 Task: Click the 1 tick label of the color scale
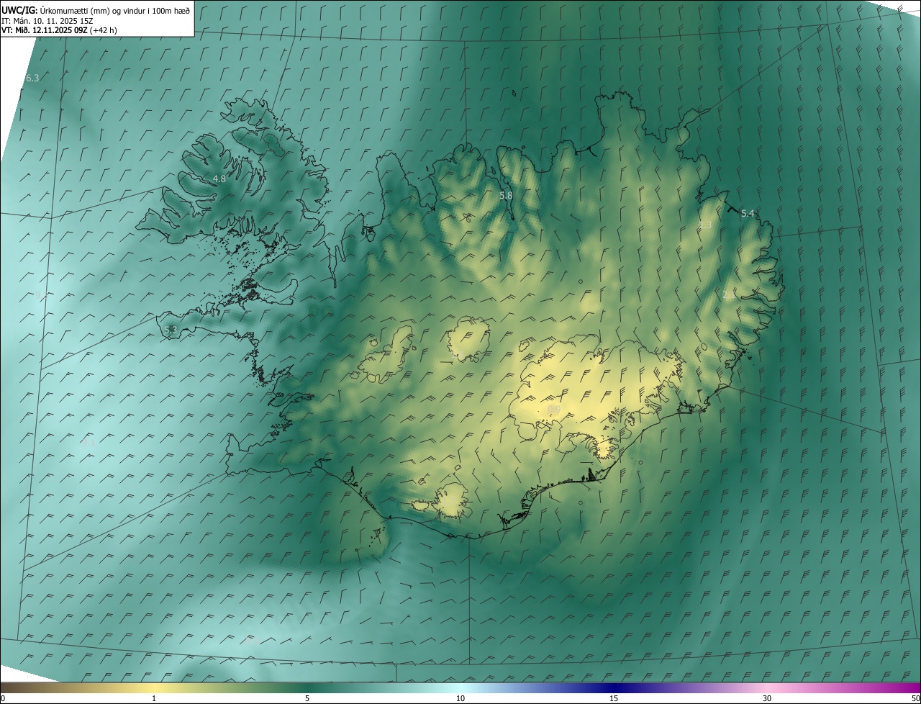click(x=154, y=698)
